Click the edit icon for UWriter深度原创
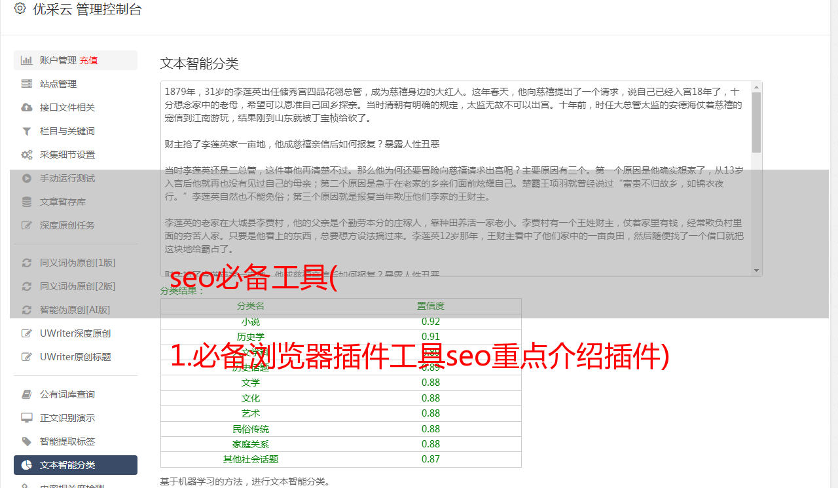 [x=27, y=333]
